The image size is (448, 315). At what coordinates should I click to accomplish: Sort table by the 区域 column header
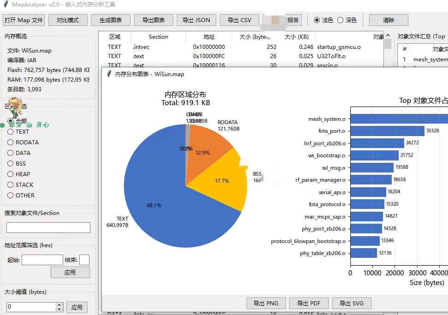click(x=115, y=36)
